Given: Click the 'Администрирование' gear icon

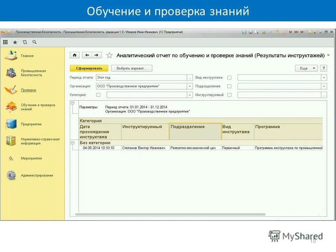Looking at the screenshot, I should point(12,175).
